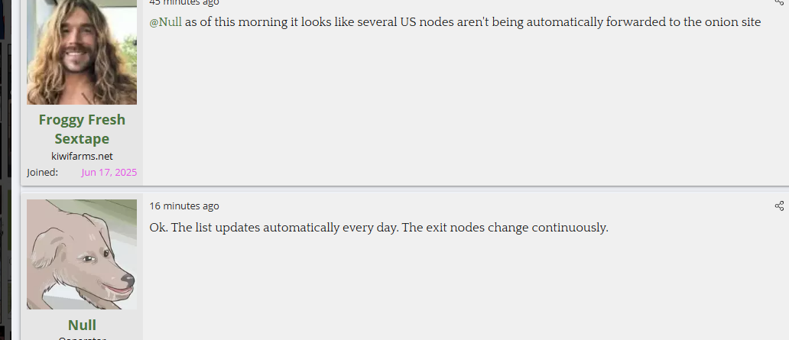Image resolution: width=789 pixels, height=340 pixels.
Task: Follow the @Null mention in the post
Action: click(x=166, y=22)
